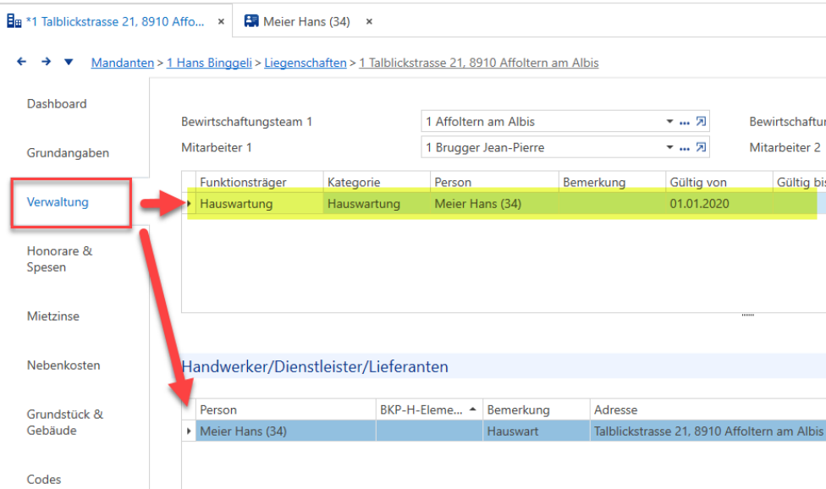Viewport: 826px width, 489px height.
Task: Click the Hauswartung row indicator arrow
Action: coord(189,203)
